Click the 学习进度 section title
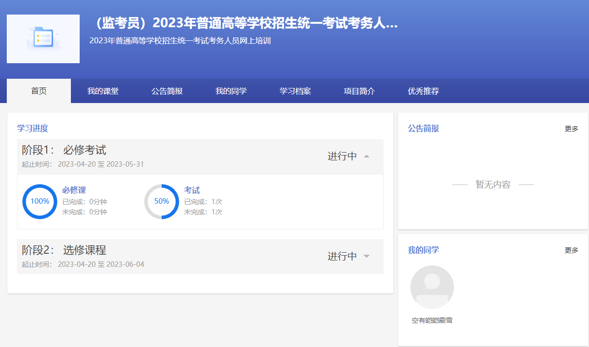Viewport: 589px width, 347px height. pos(33,128)
